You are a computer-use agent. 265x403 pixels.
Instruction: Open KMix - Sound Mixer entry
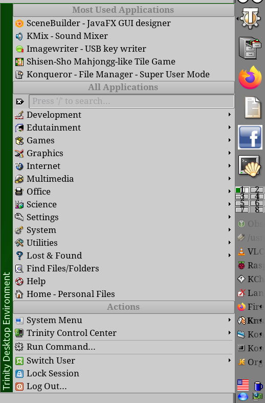click(123, 36)
